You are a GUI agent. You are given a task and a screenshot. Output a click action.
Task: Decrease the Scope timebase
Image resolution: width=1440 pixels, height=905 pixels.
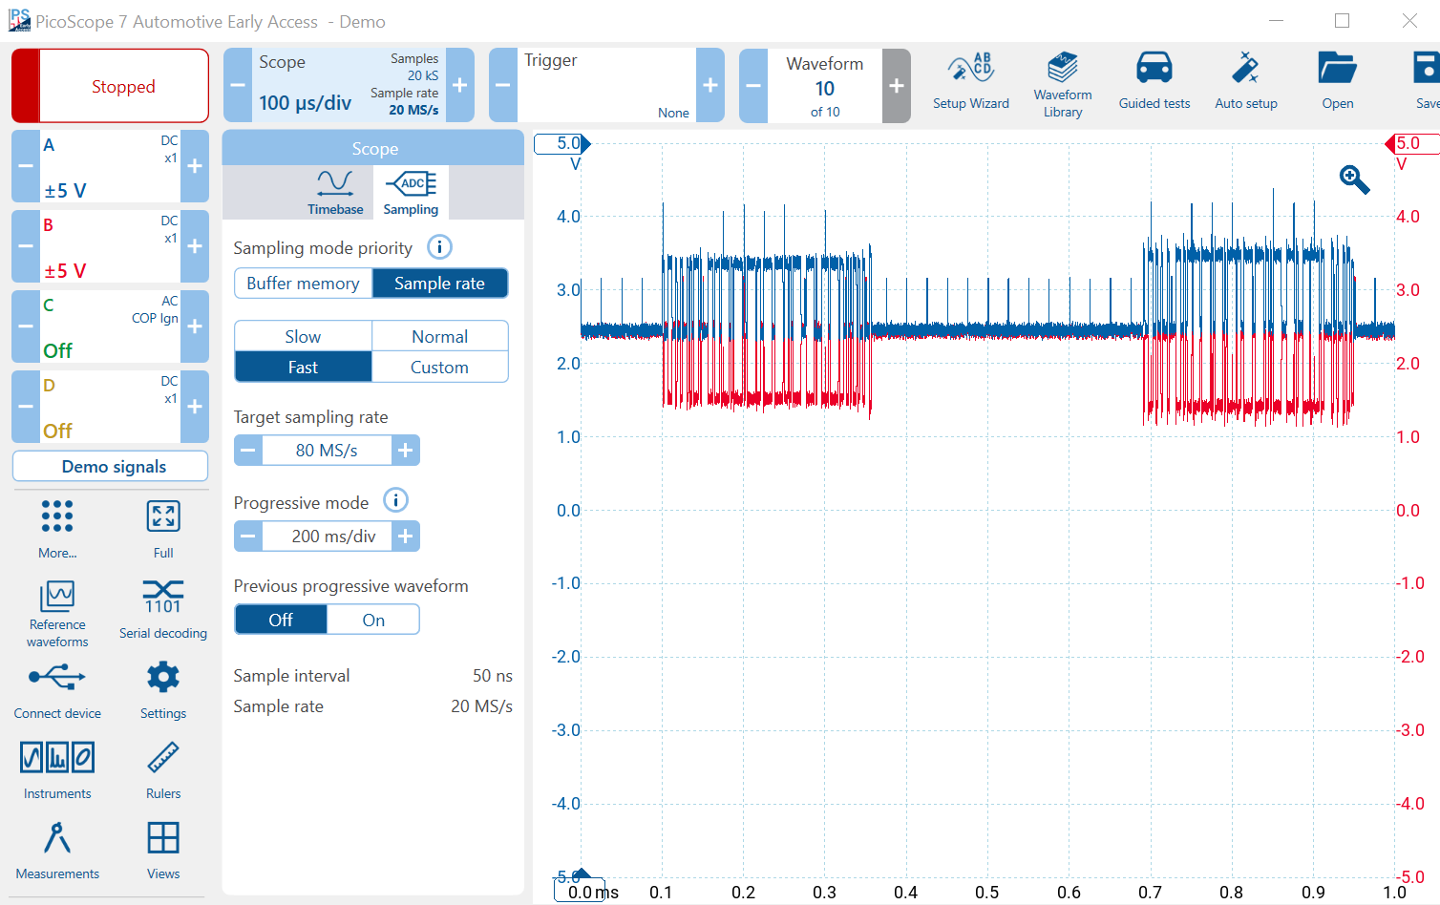click(x=238, y=85)
